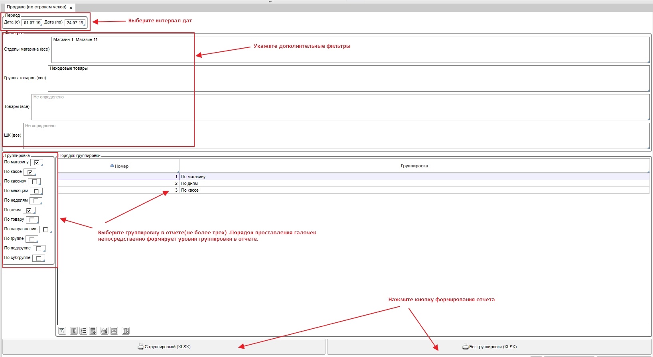Click the 'Группировка' column header

414,166
